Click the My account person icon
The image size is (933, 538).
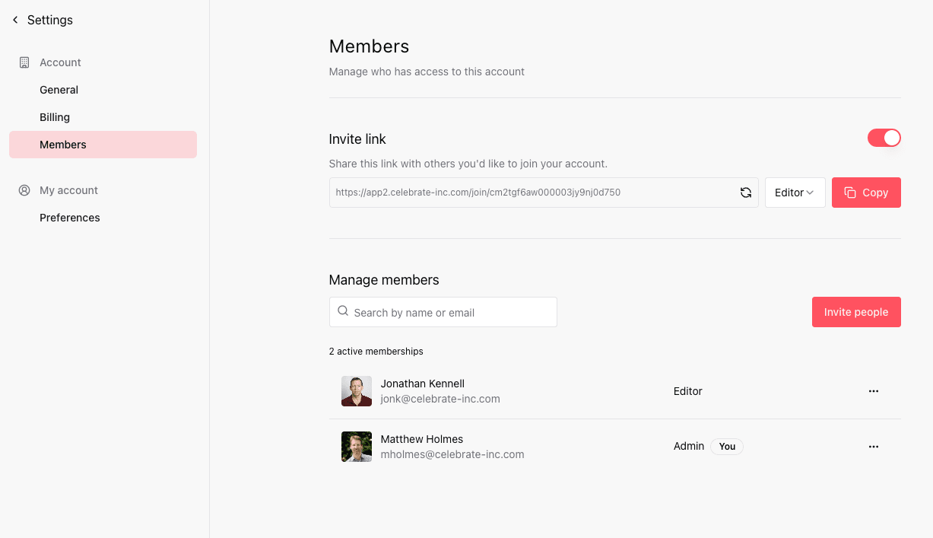(x=24, y=190)
